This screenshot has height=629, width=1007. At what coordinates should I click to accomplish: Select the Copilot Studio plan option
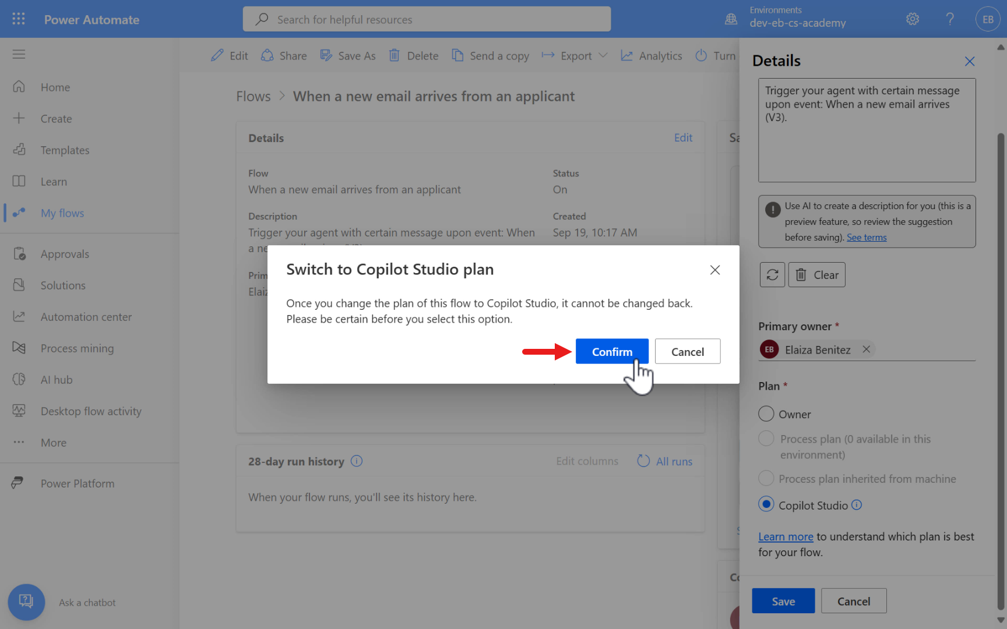766,504
